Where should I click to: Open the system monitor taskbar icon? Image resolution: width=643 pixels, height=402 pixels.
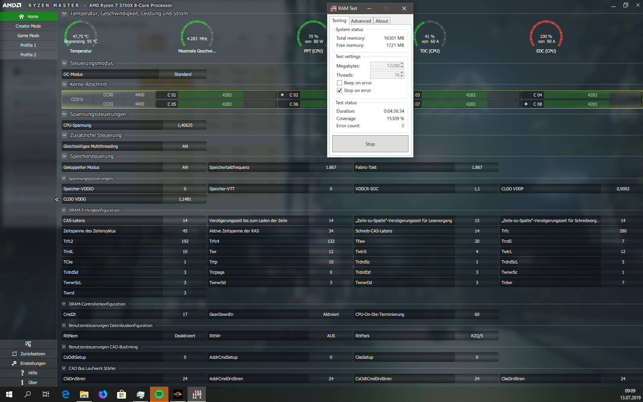[140, 394]
